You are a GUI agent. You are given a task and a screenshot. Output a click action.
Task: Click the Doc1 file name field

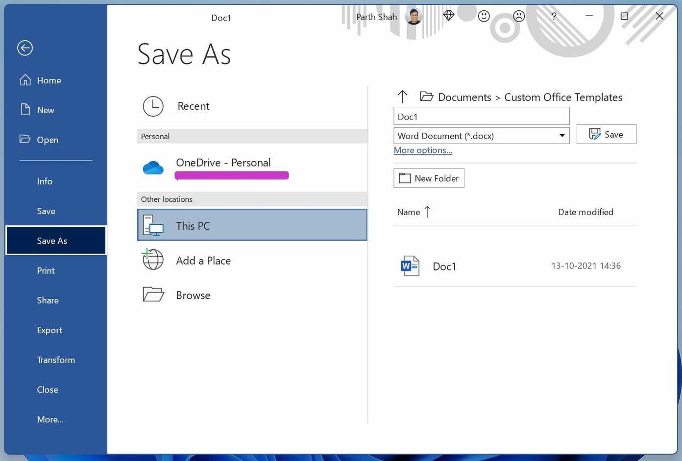[x=481, y=117]
